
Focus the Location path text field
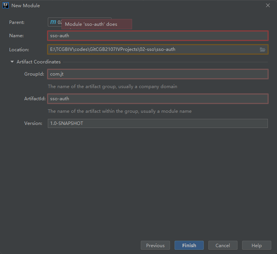tap(152, 49)
